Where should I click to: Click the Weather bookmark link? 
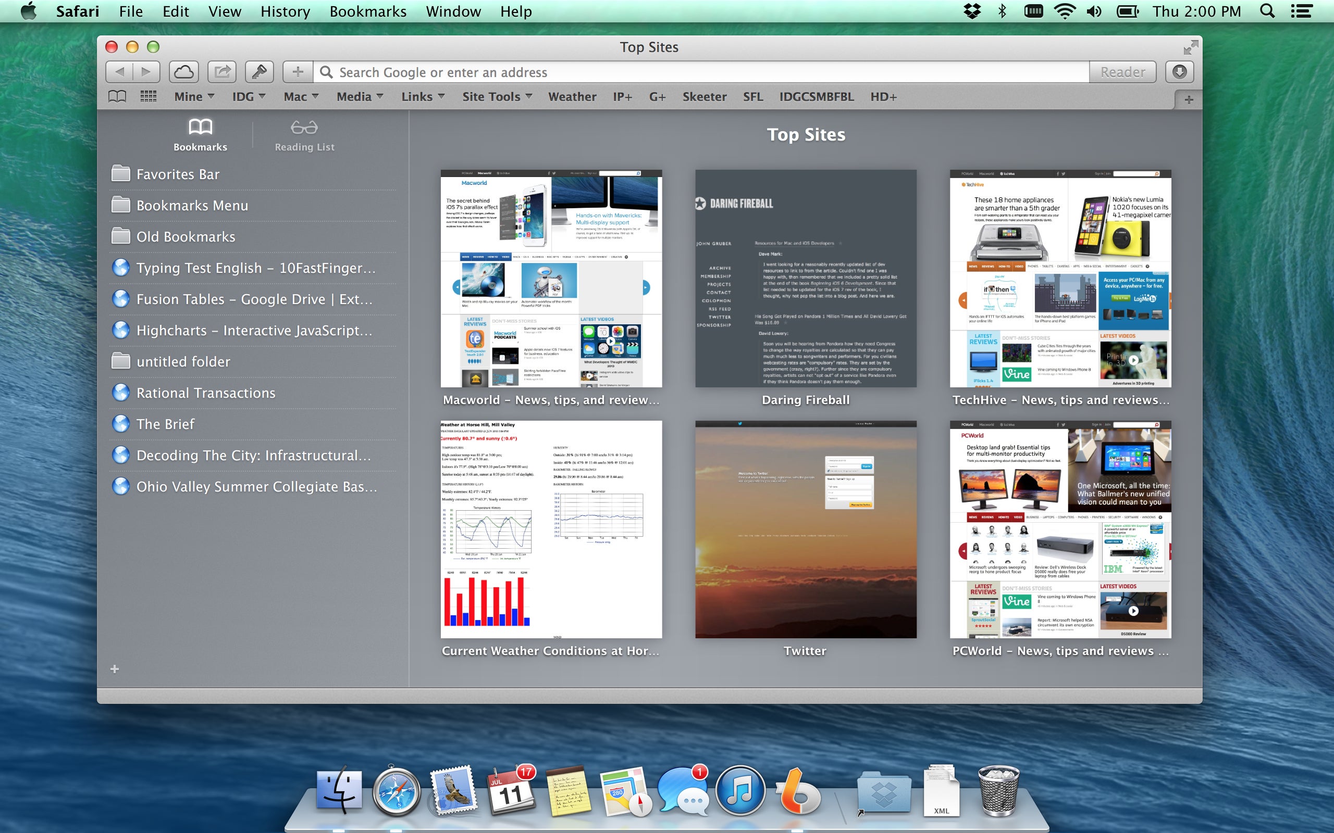tap(572, 97)
